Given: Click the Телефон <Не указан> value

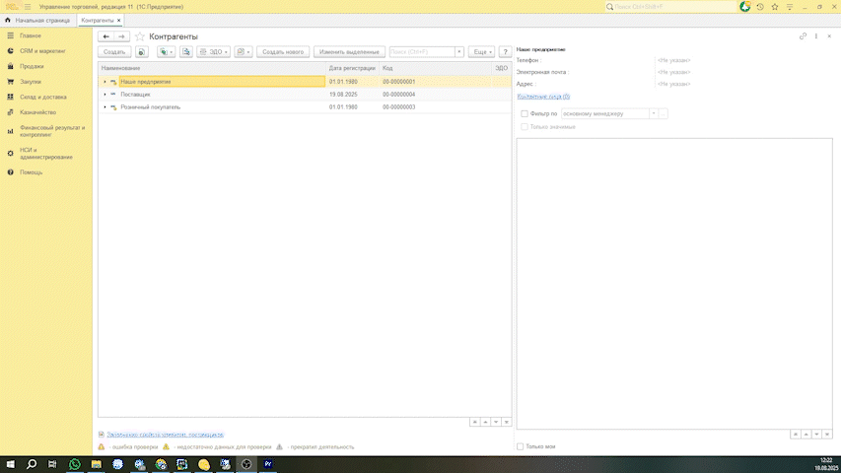Looking at the screenshot, I should click(674, 61).
